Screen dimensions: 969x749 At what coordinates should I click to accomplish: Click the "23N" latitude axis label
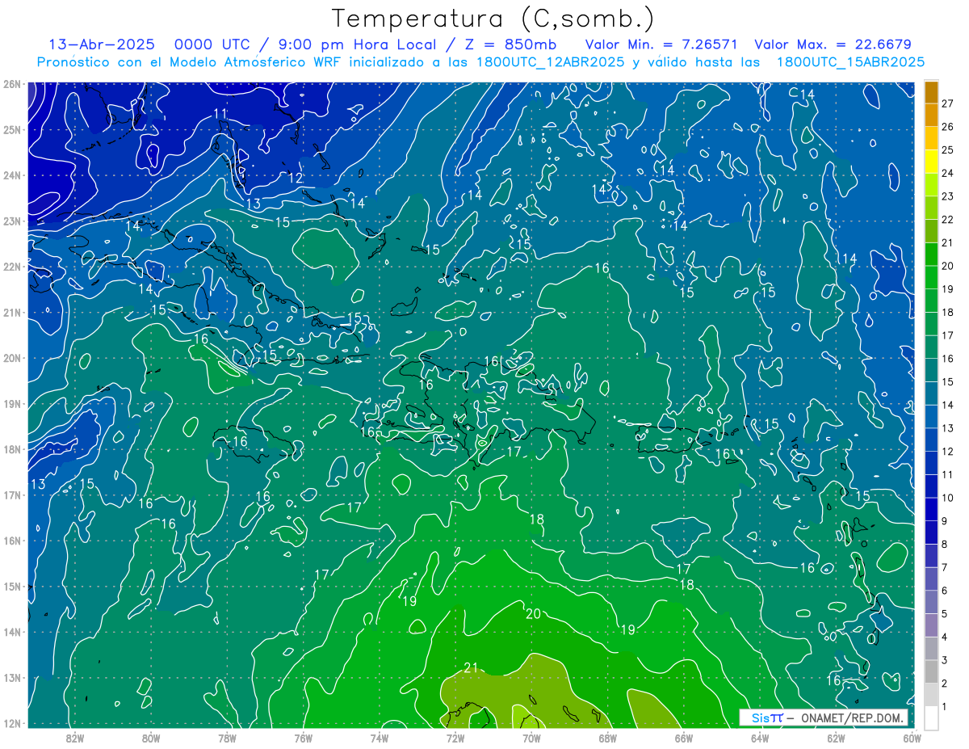click(12, 221)
